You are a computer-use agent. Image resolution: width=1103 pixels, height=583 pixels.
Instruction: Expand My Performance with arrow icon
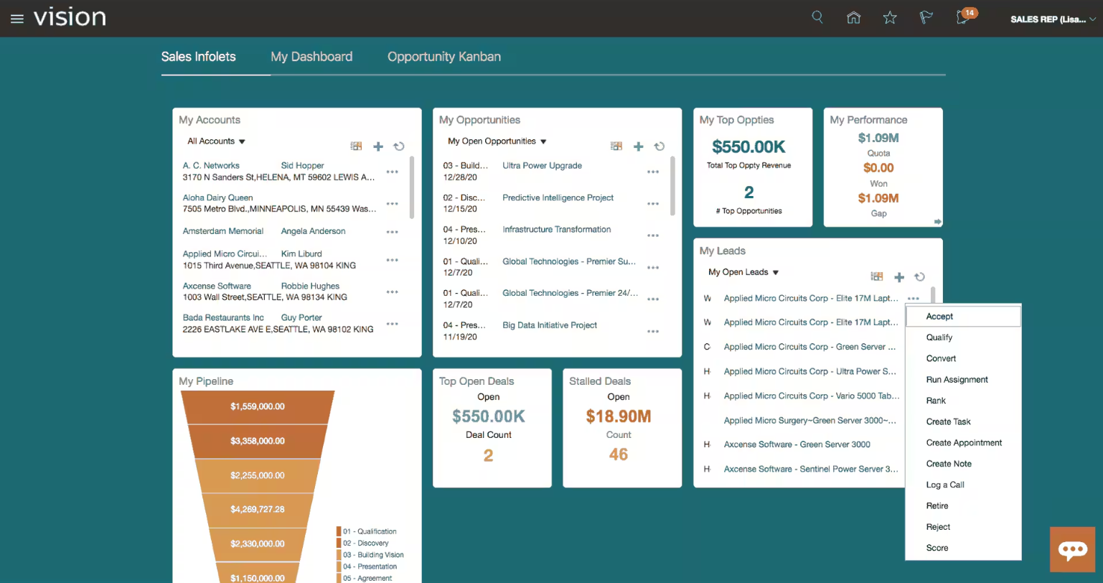[937, 222]
